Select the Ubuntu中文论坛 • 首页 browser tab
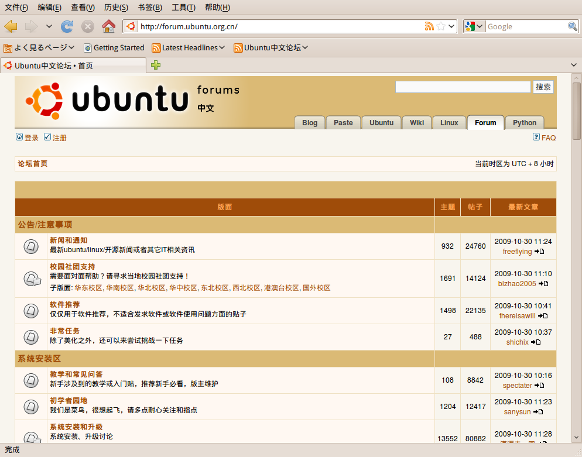 pos(73,66)
